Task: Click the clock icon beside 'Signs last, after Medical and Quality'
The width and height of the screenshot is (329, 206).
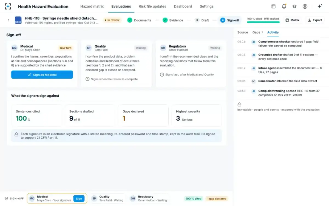Action: pos(162,74)
